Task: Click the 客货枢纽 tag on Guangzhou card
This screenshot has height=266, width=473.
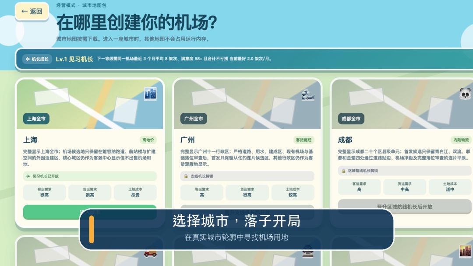Action: click(304, 140)
